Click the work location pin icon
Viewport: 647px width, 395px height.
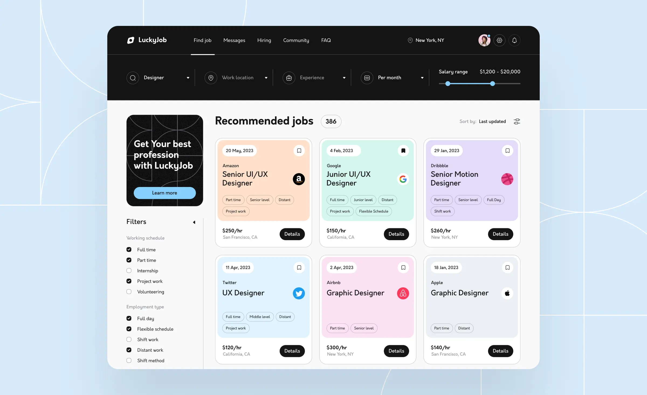click(211, 78)
